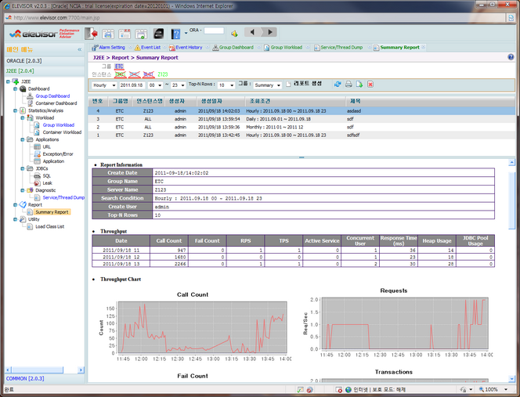Open the ORACLE [2.0.3] menu section
The width and height of the screenshot is (520, 397).
[45, 61]
